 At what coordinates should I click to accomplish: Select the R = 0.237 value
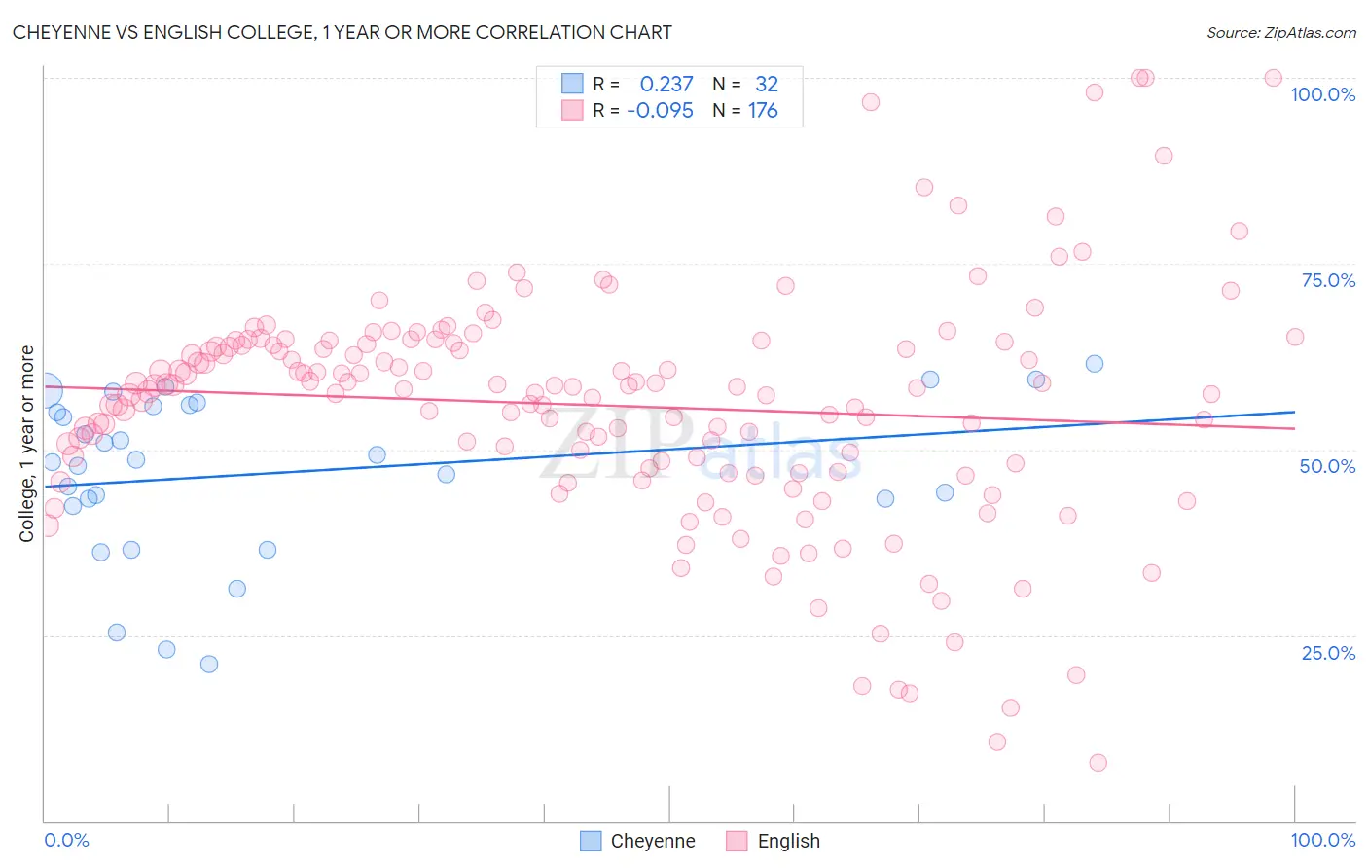pyautogui.click(x=643, y=84)
